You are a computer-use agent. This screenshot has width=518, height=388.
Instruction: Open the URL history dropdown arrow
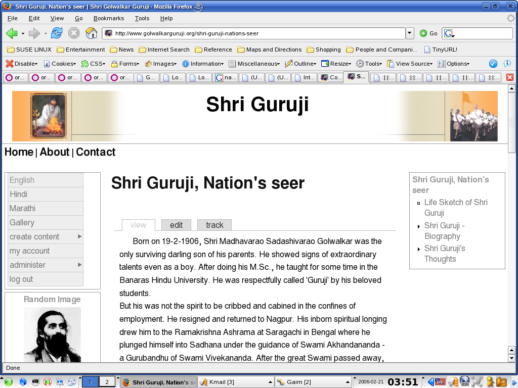click(x=410, y=33)
